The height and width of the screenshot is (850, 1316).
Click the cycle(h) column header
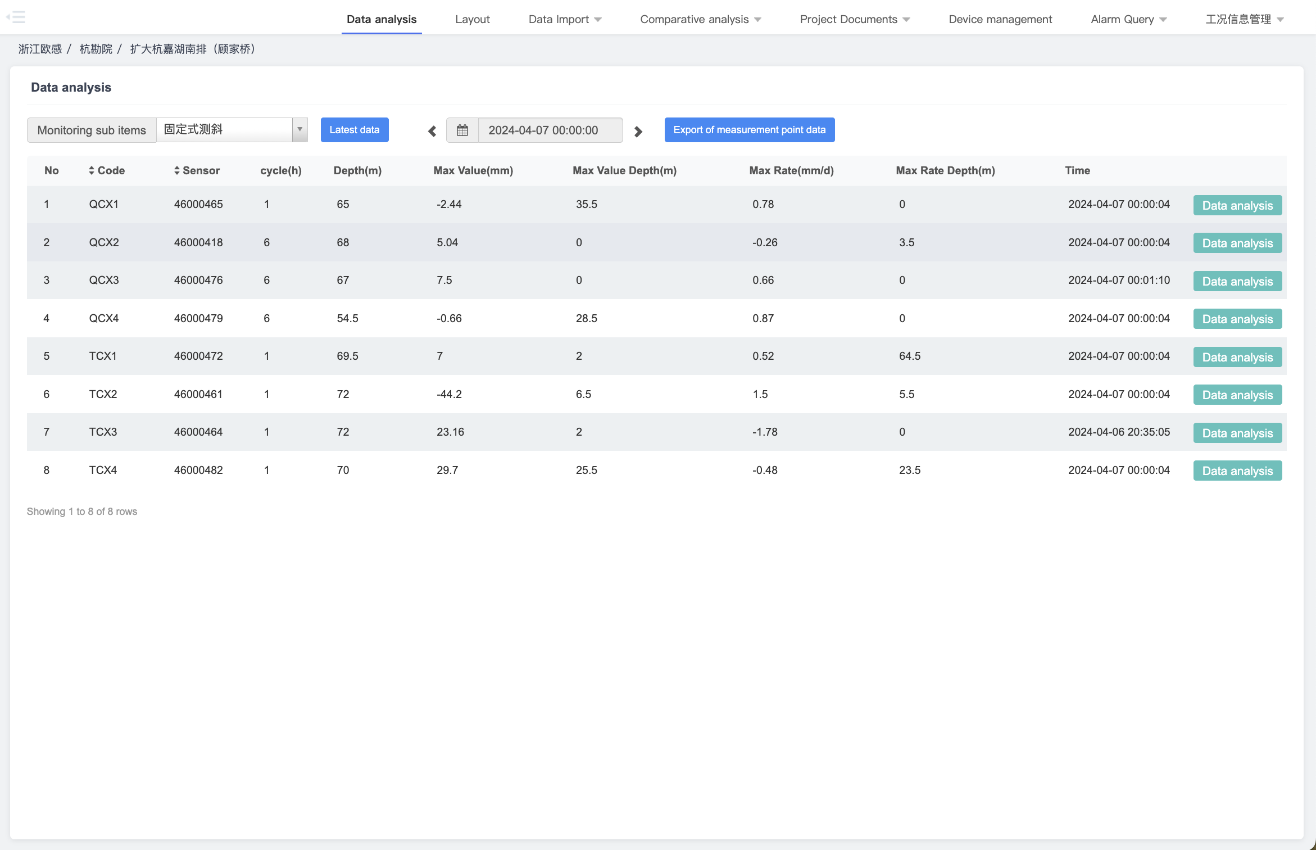tap(281, 170)
